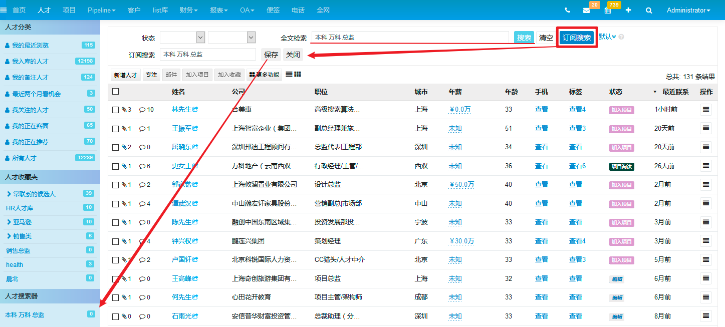Click the 更多功能 button
The image size is (725, 327).
264,75
